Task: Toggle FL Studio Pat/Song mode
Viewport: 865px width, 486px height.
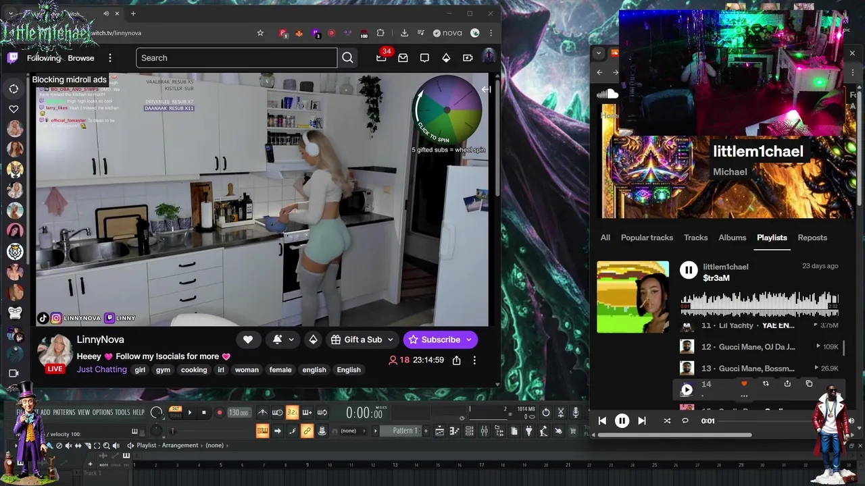Action: (x=175, y=411)
